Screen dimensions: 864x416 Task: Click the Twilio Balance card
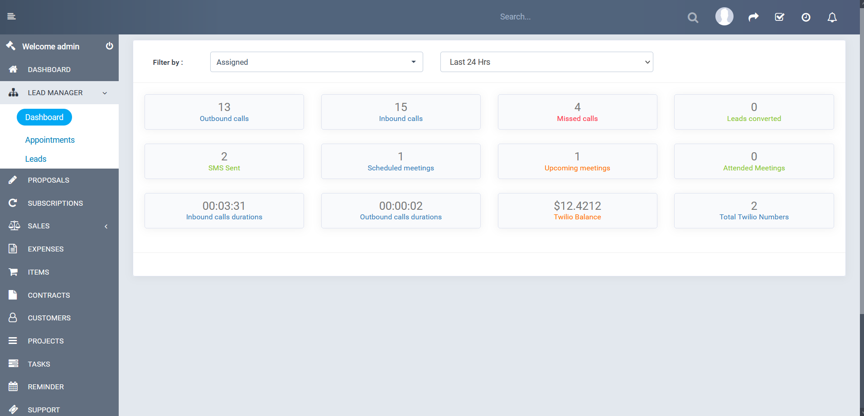[577, 210]
